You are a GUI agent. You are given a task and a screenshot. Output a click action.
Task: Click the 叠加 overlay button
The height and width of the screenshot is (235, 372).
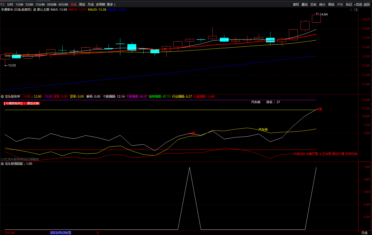[x=305, y=5]
